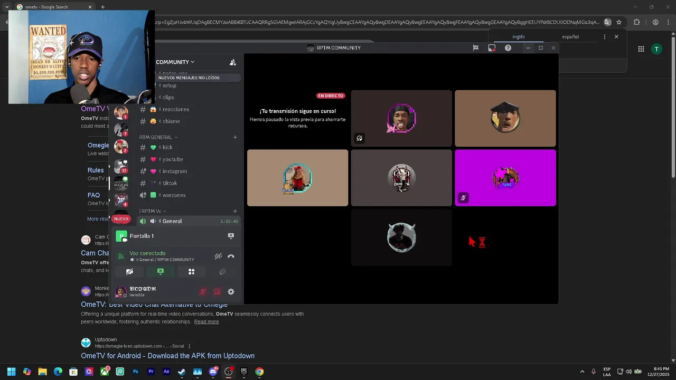Select the General voice channel
The width and height of the screenshot is (676, 380).
pos(189,221)
